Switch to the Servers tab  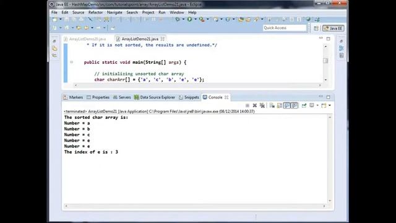[x=122, y=97]
